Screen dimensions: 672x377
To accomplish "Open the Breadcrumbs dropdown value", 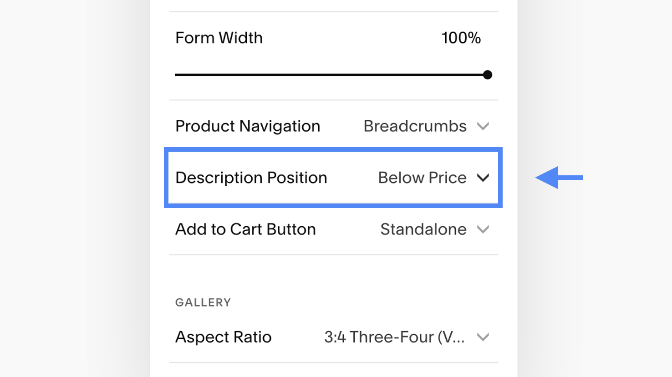I will pyautogui.click(x=415, y=126).
